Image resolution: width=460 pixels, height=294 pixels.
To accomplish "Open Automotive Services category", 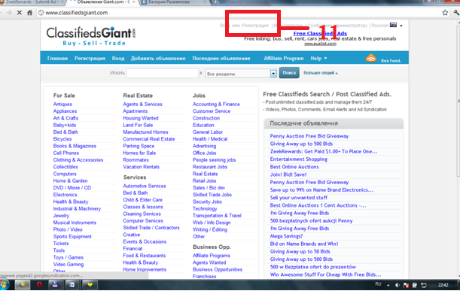I will click(x=145, y=186).
